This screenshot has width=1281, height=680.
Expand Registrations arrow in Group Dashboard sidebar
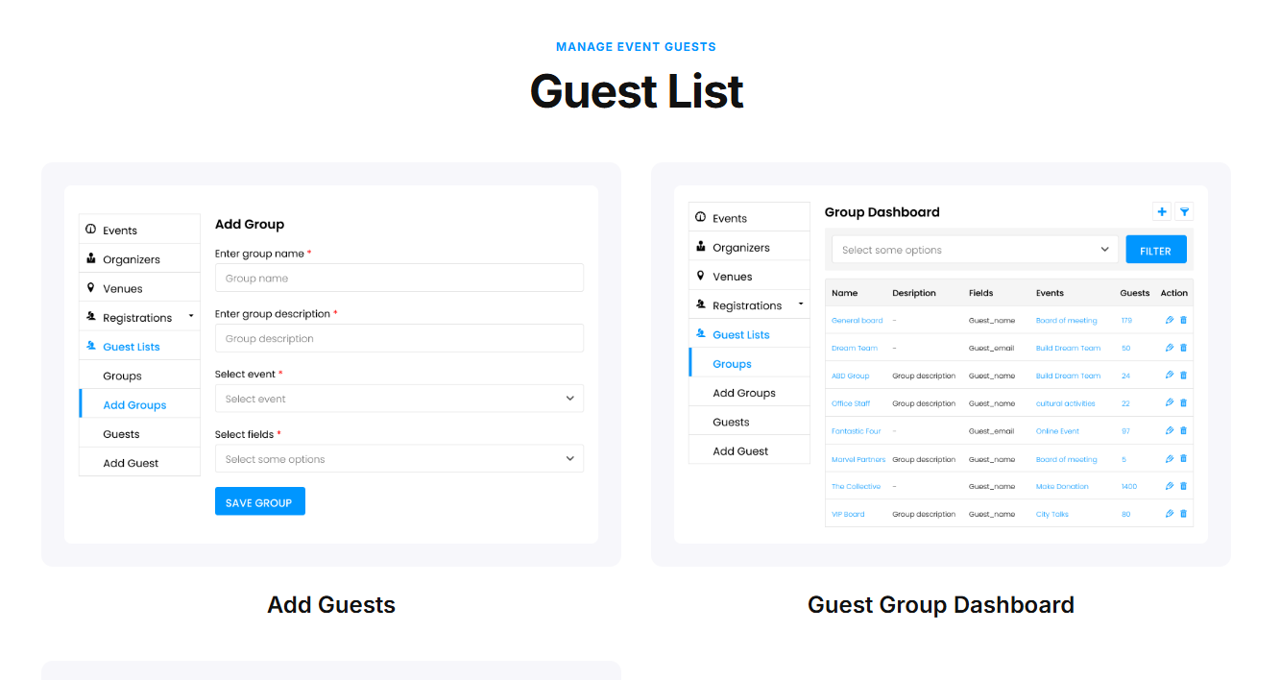tap(801, 304)
